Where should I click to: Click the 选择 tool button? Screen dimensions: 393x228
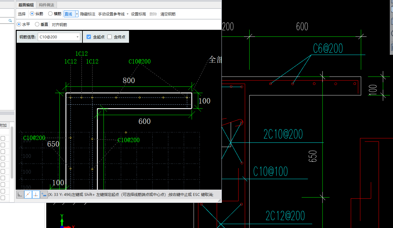[22, 14]
